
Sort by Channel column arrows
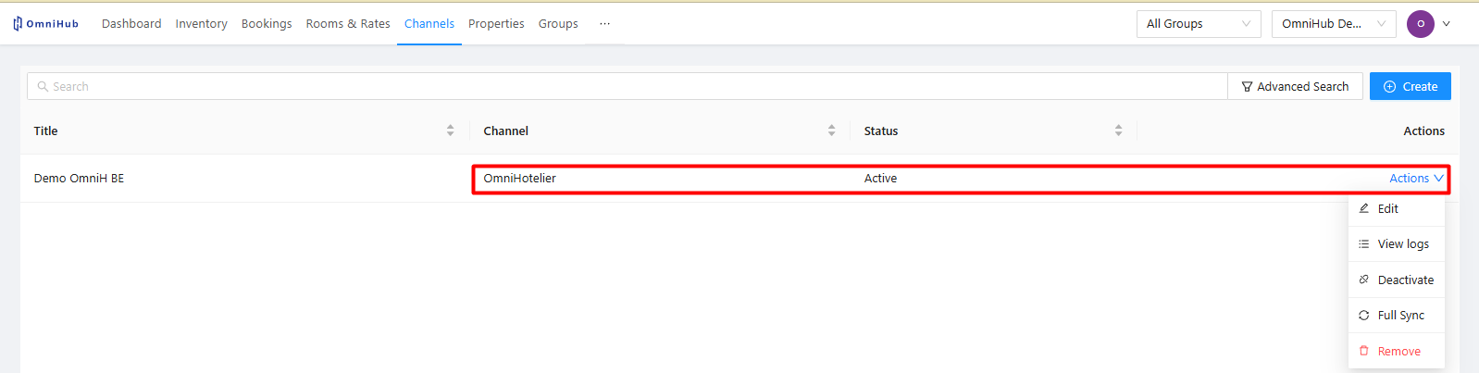(x=831, y=131)
